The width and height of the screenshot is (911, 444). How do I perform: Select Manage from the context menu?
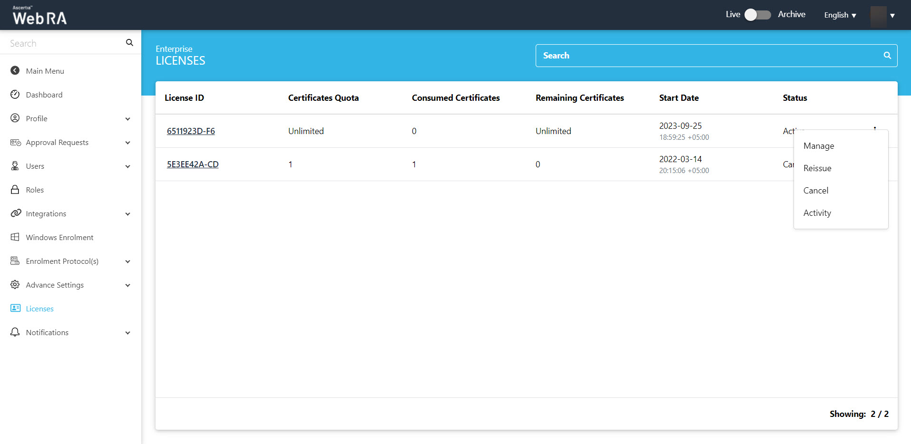click(x=818, y=146)
